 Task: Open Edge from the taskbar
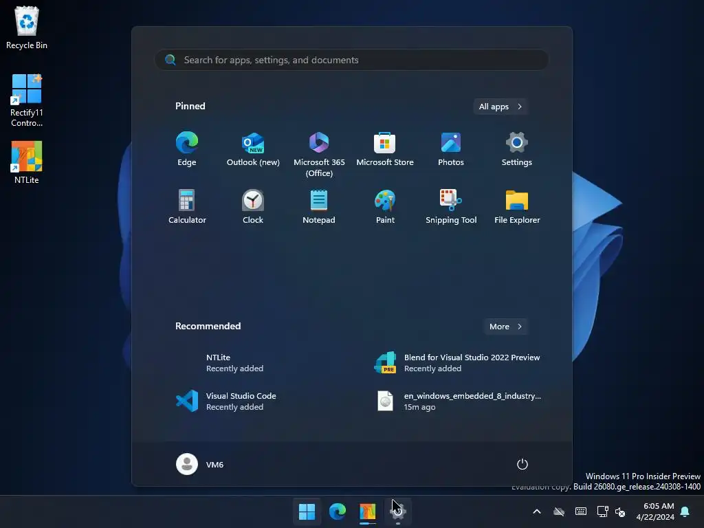(x=337, y=511)
